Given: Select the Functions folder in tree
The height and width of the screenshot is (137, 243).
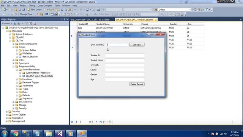Looking at the screenshot, I should [27, 79].
